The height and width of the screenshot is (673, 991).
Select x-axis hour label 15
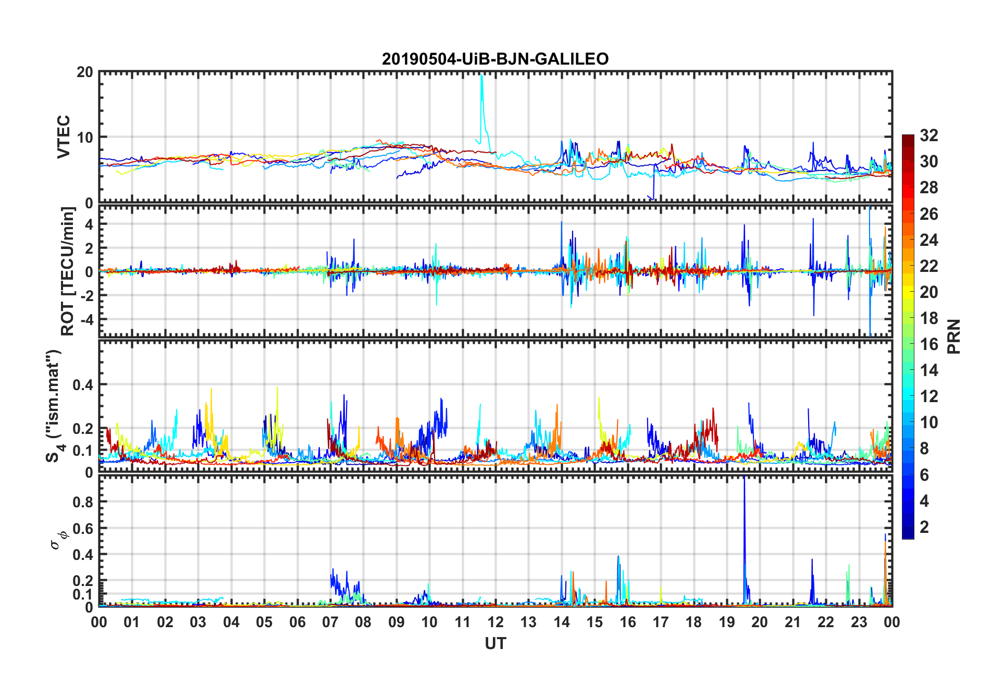(594, 622)
